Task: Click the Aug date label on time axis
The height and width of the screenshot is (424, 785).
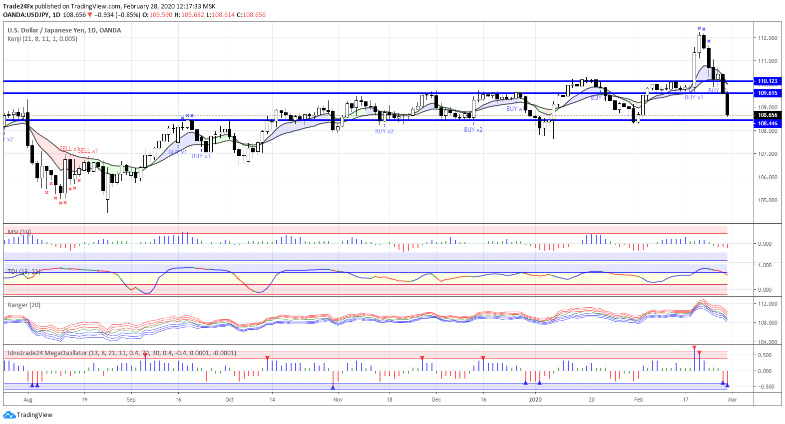Action: pos(28,400)
